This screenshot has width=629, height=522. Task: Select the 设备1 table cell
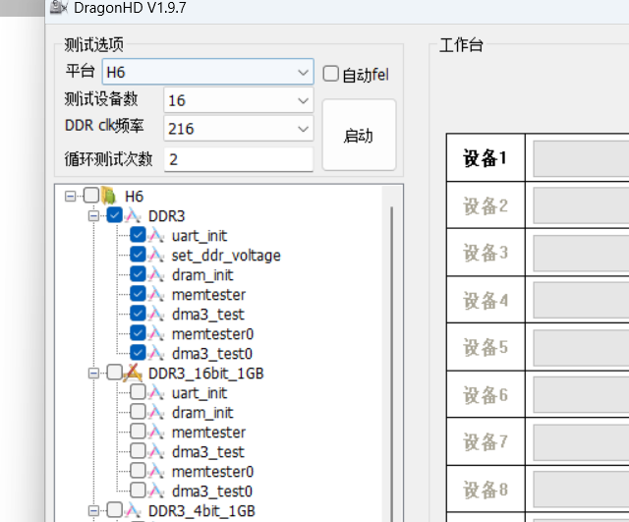click(486, 157)
